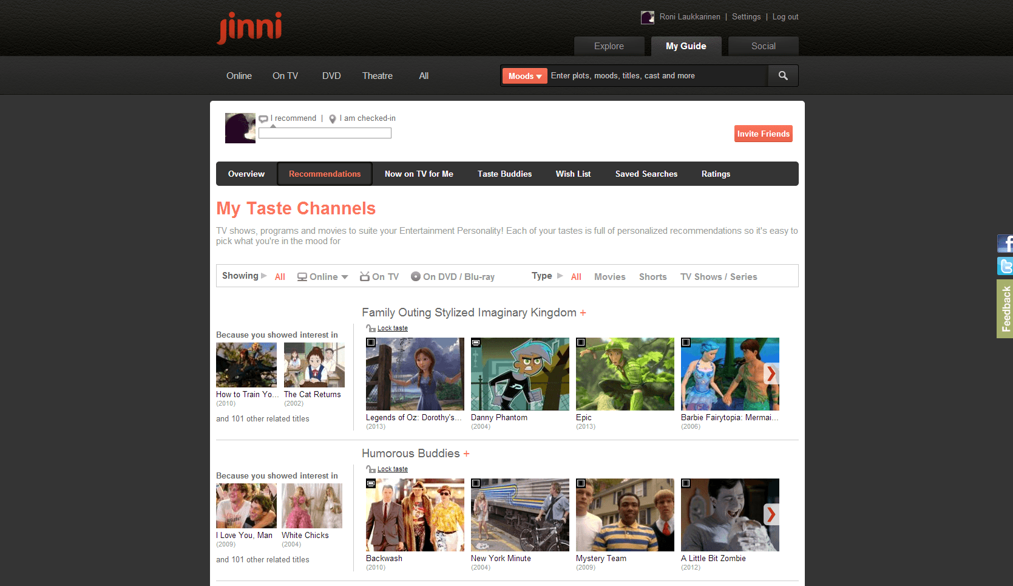Click plus icon next to Family Outing Stylized Imaginary Kingdom
The width and height of the screenshot is (1013, 586).
583,313
